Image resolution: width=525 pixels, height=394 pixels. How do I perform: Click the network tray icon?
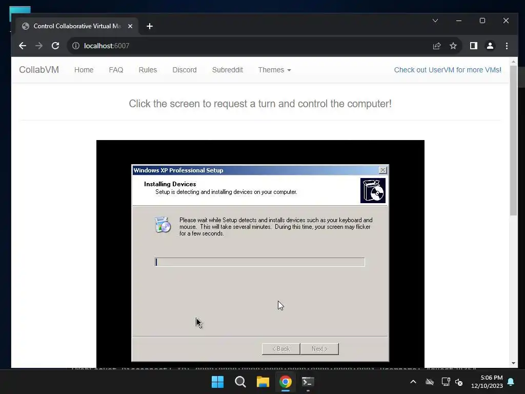pos(446,382)
